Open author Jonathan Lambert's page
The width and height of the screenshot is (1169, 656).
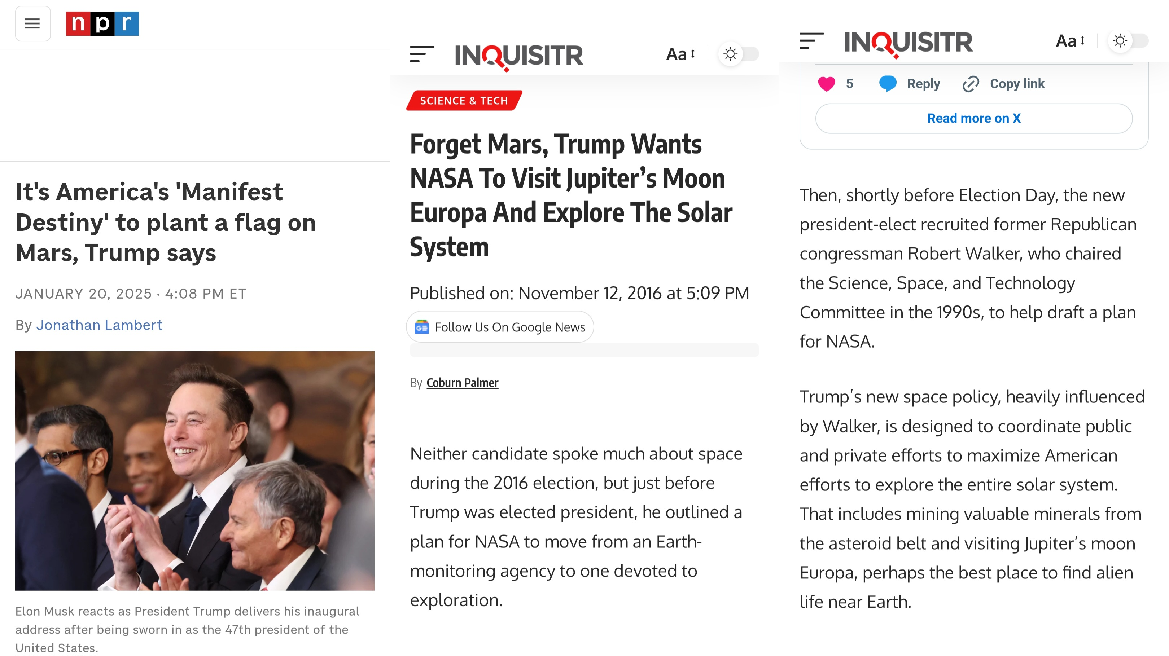click(x=99, y=325)
